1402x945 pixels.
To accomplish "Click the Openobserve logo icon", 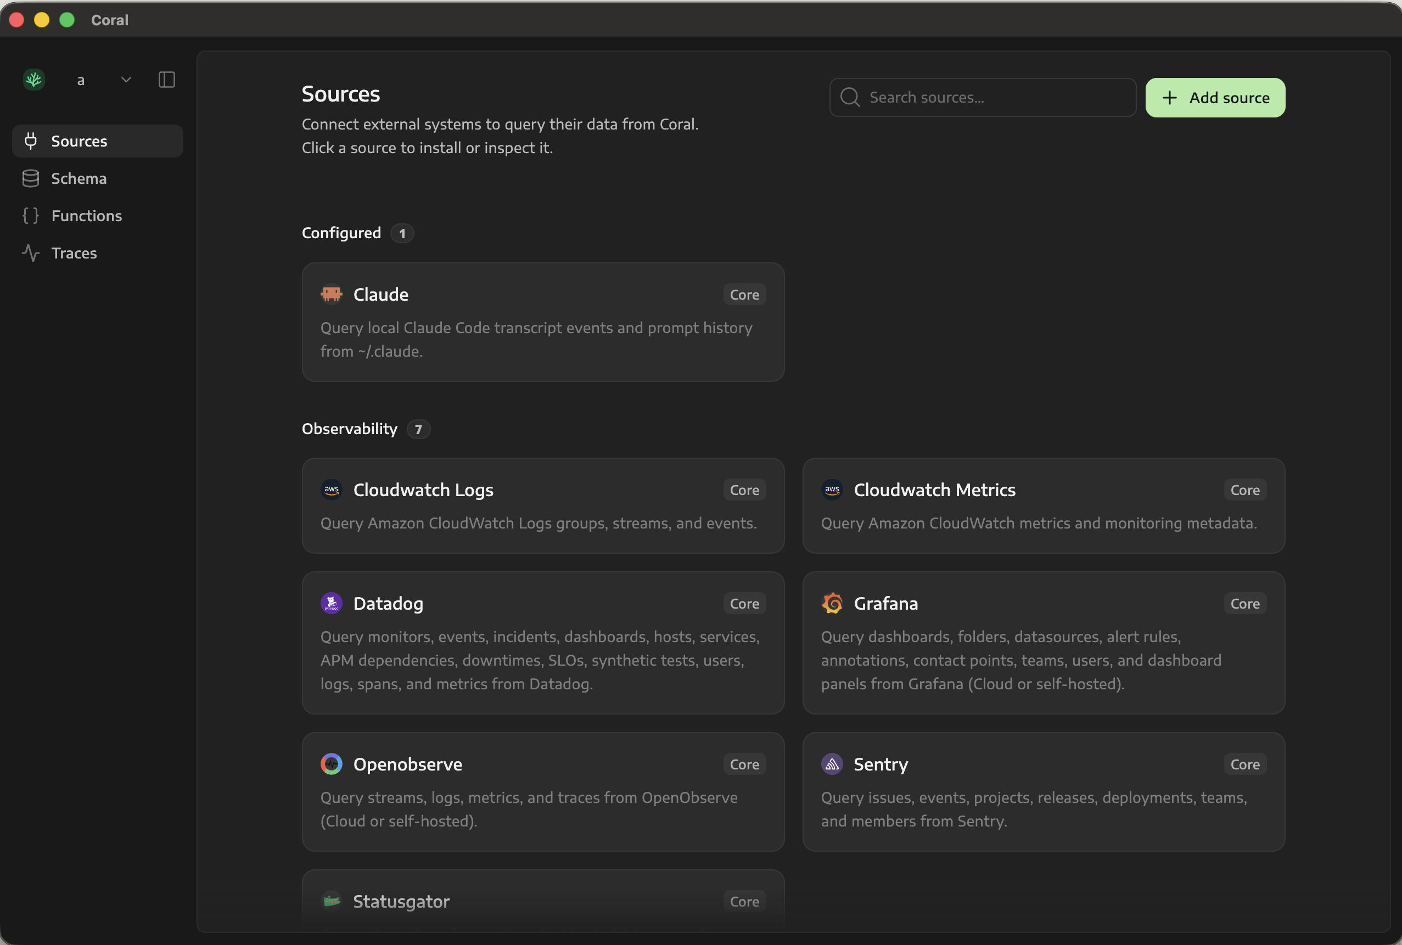I will pyautogui.click(x=331, y=763).
